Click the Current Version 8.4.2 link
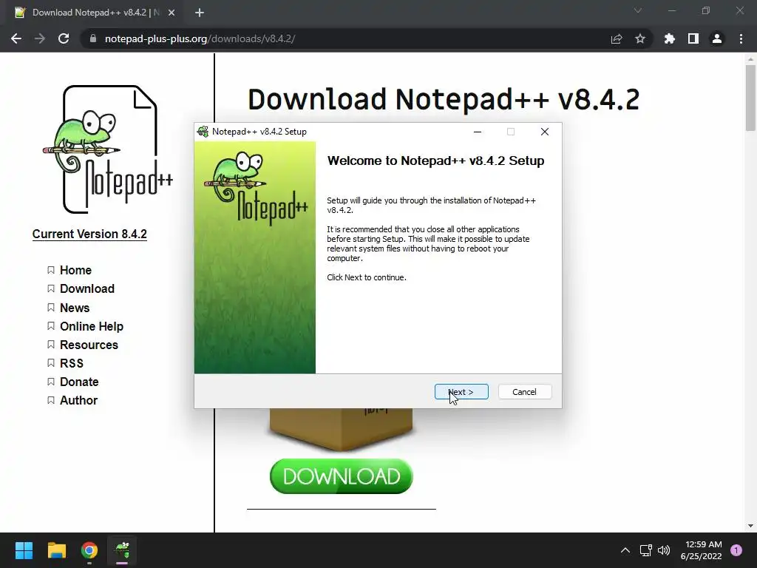 coord(89,234)
